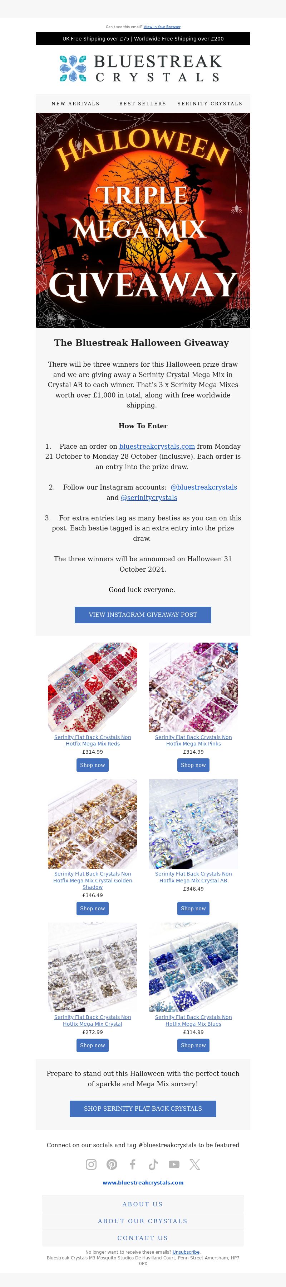Click the Halloween Triple Mega Mix banner
The width and height of the screenshot is (286, 1287).
(143, 220)
